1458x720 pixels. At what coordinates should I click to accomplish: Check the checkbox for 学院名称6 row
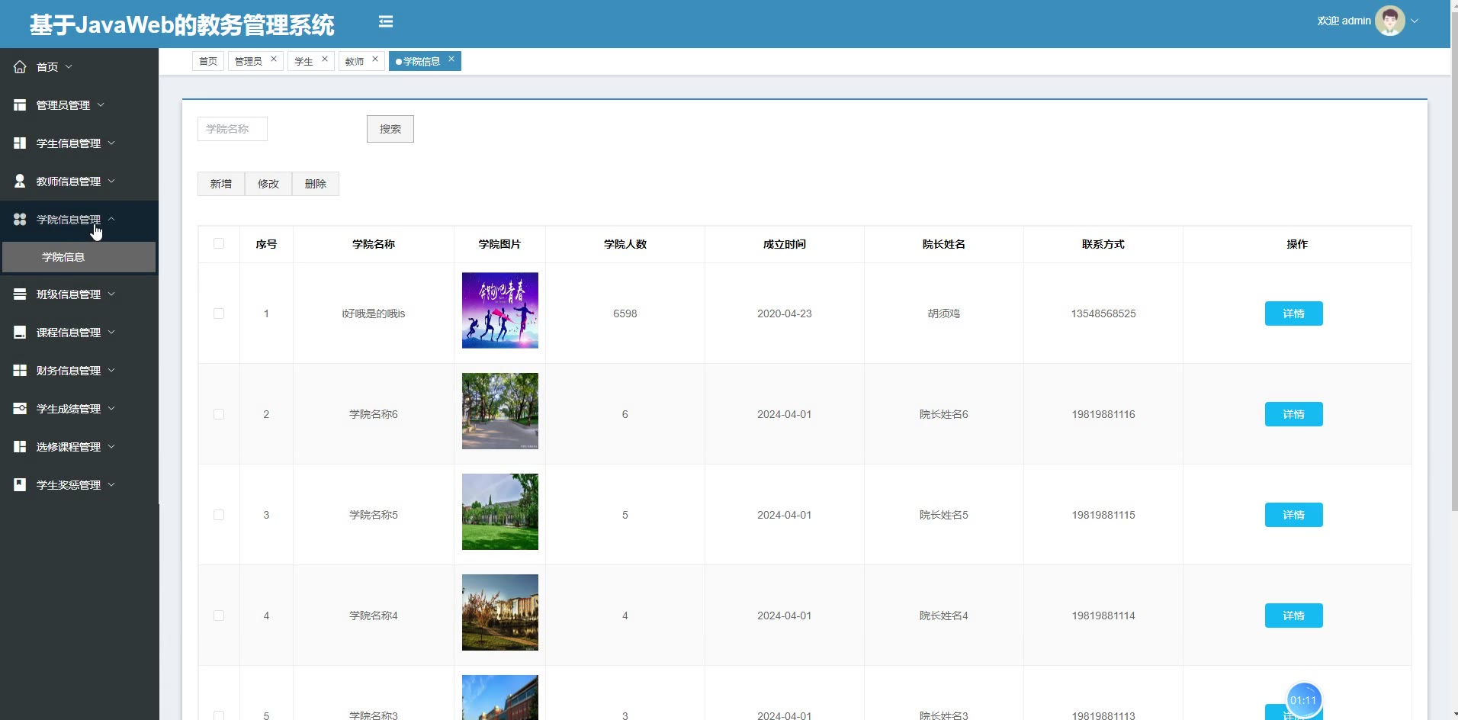(x=219, y=414)
